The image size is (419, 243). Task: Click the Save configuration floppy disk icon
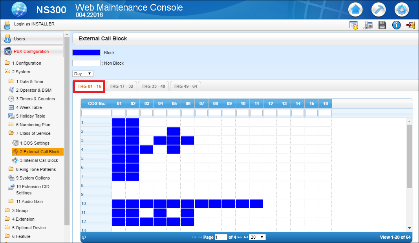382,25
